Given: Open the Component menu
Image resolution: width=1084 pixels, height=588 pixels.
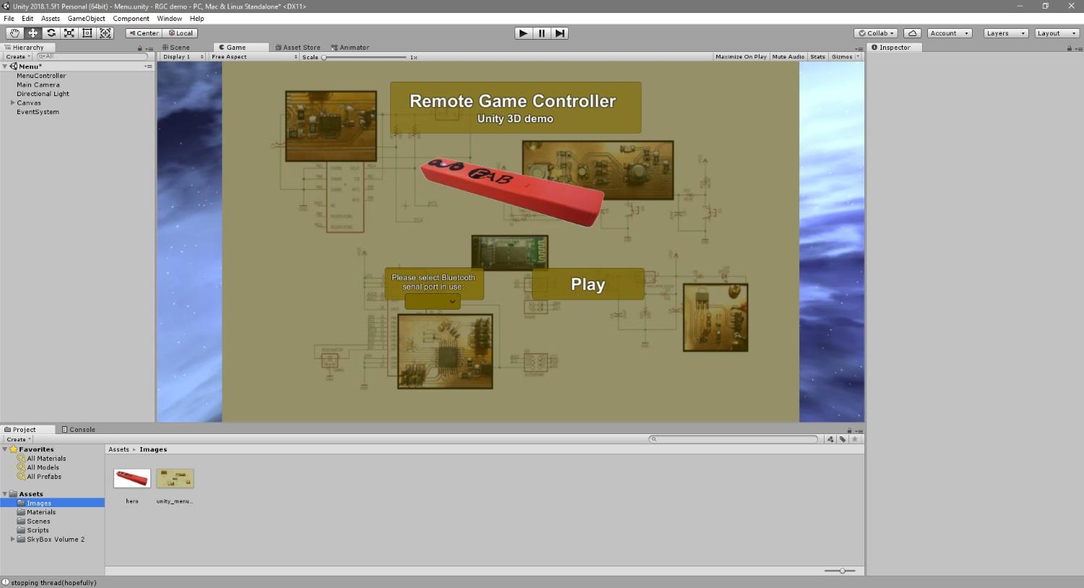Looking at the screenshot, I should click(x=131, y=19).
